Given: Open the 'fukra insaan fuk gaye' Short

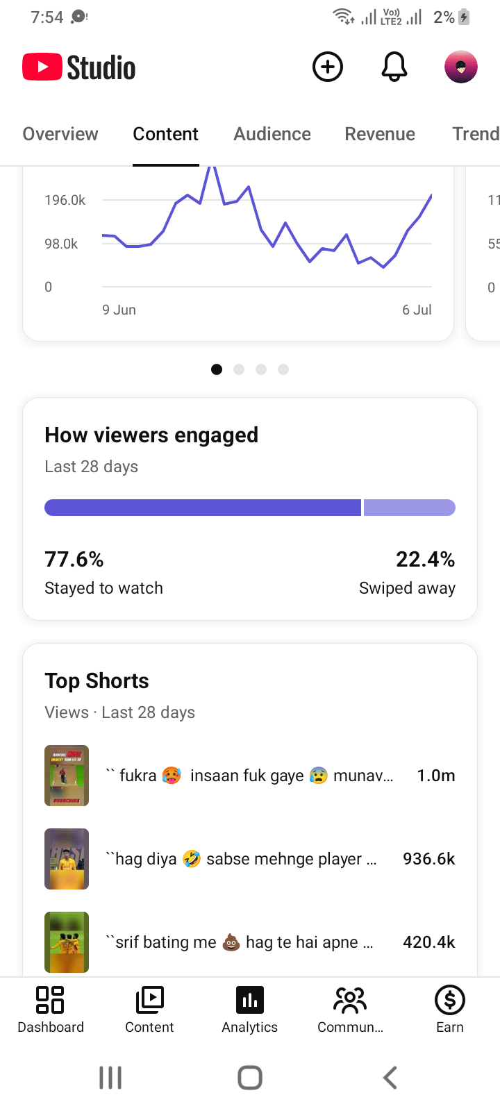Looking at the screenshot, I should pos(250,776).
